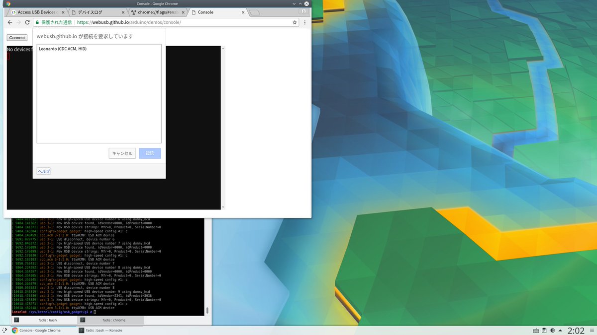597x335 pixels.
Task: Close the Console tab
Action: [242, 12]
